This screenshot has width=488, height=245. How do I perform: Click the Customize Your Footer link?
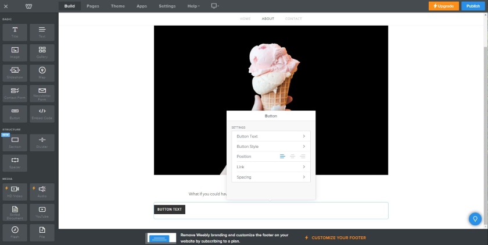point(336,238)
